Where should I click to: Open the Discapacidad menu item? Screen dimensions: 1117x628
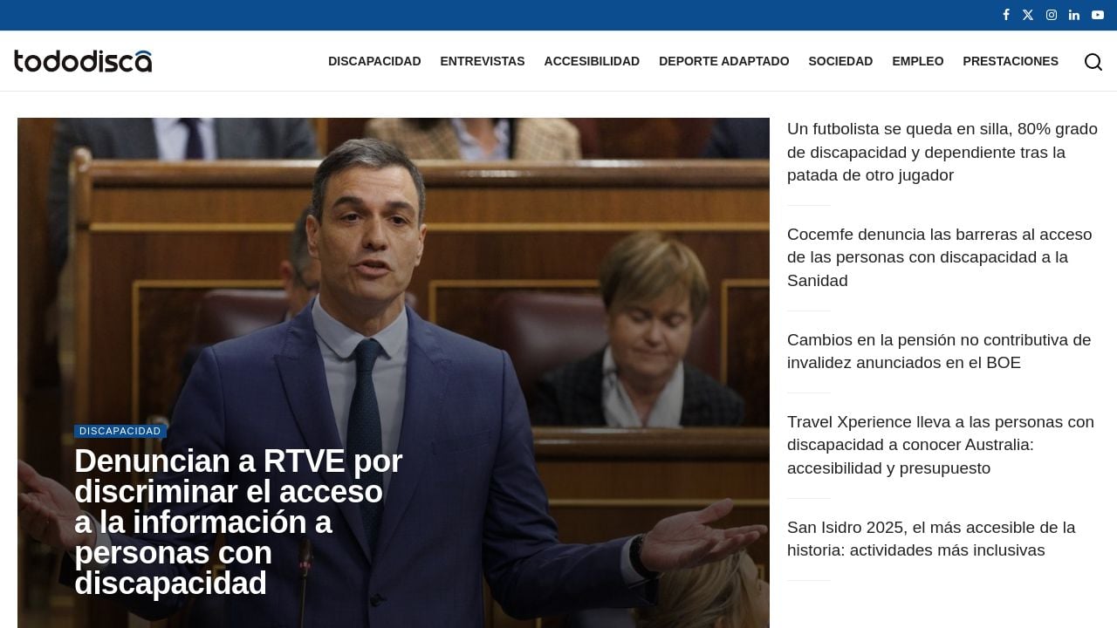(374, 61)
